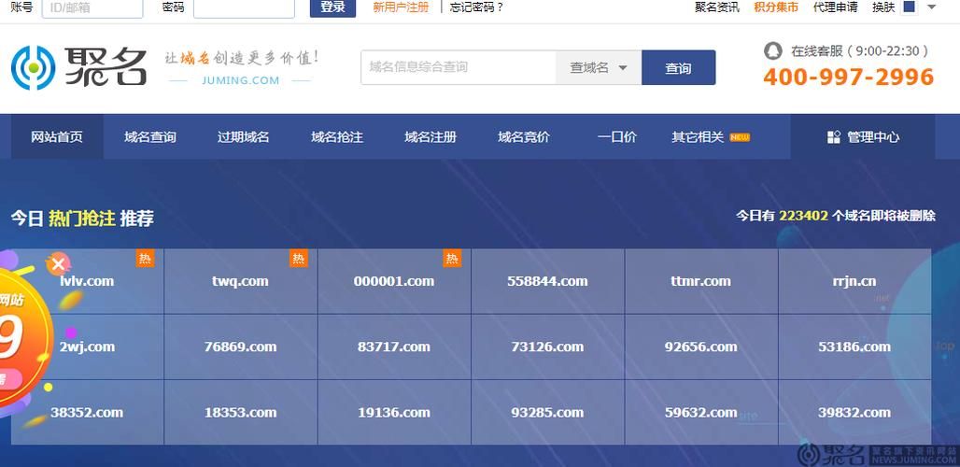
Task: Open 一口价 nav menu
Action: pos(617,137)
